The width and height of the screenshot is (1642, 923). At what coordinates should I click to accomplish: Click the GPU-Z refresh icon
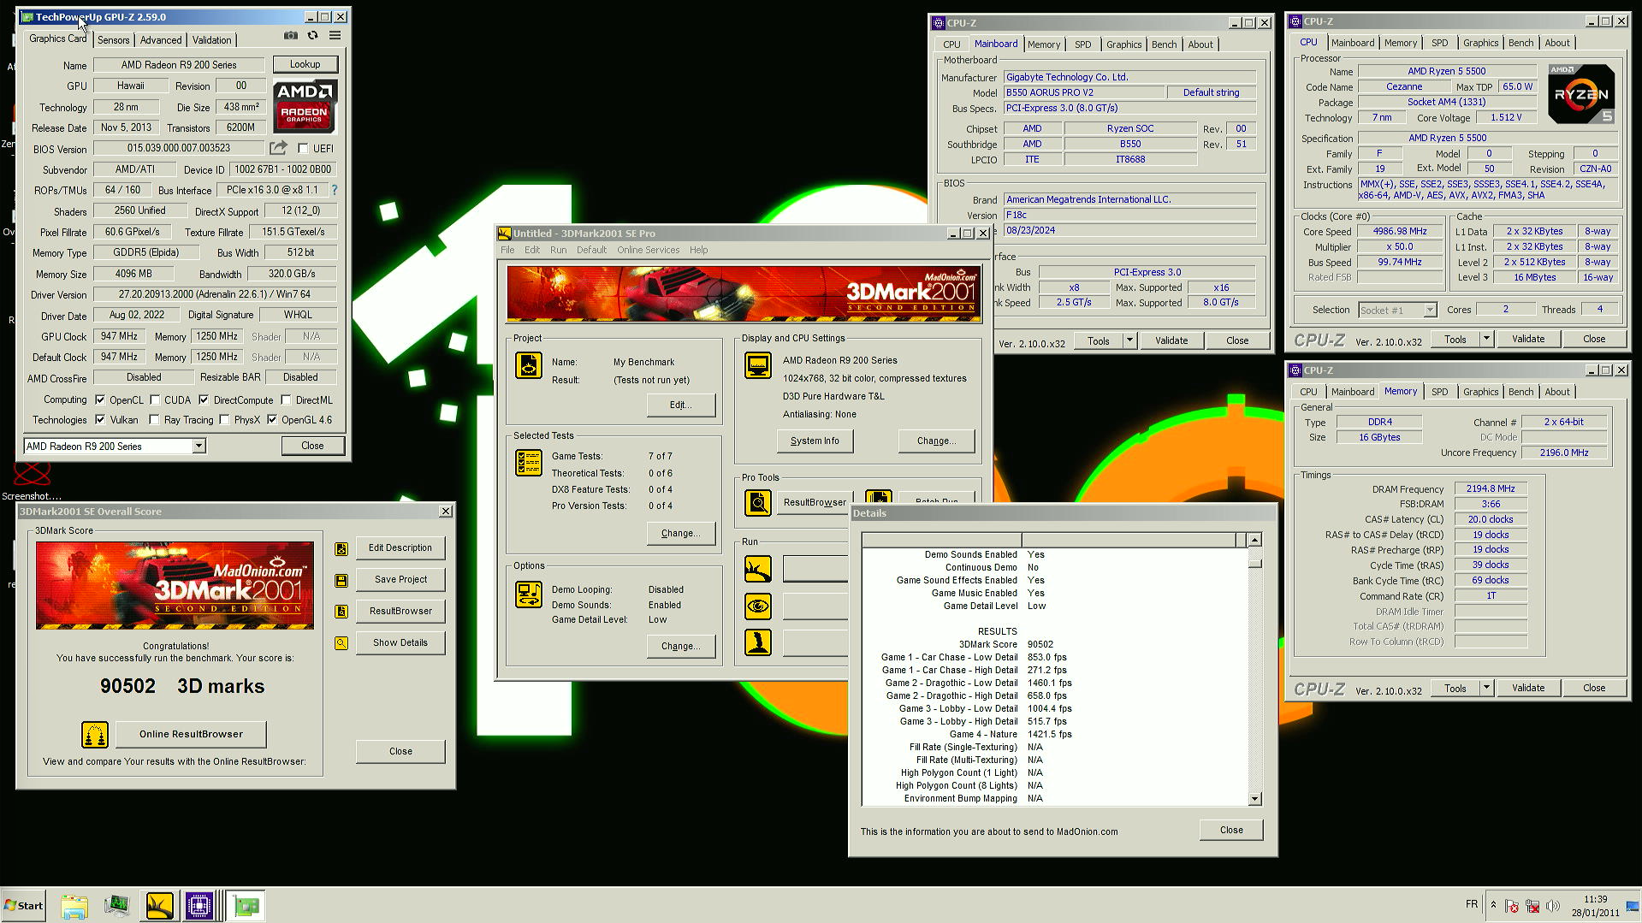pyautogui.click(x=313, y=36)
